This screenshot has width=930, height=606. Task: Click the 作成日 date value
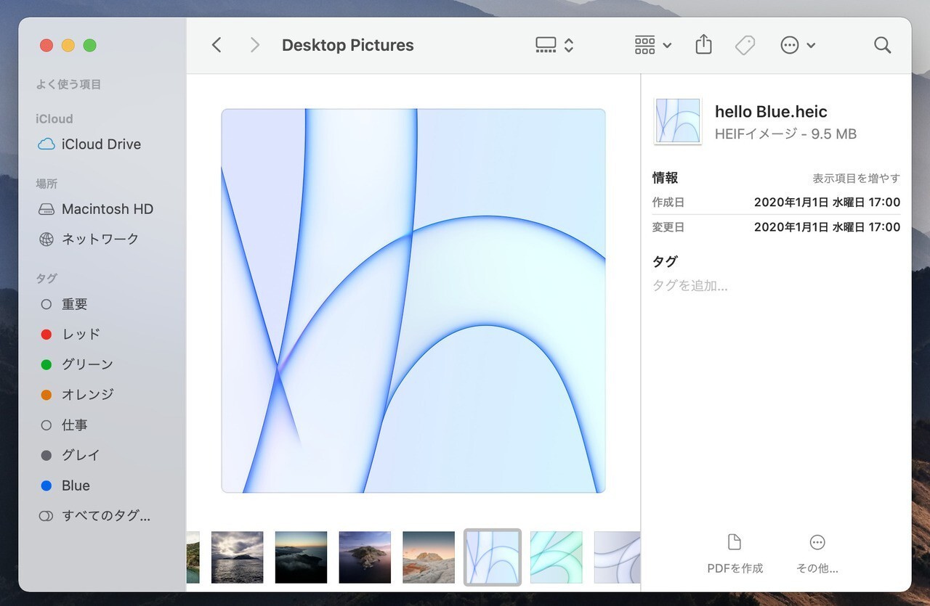click(827, 202)
